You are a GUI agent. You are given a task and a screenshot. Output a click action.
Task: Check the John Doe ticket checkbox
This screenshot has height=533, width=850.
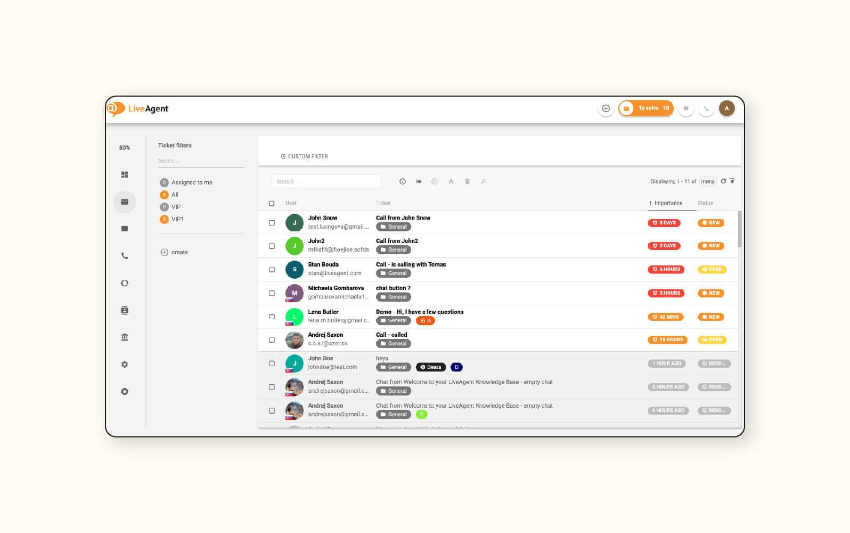[272, 364]
